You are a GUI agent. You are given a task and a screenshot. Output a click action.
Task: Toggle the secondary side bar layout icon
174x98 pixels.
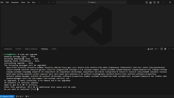(x=154, y=2)
